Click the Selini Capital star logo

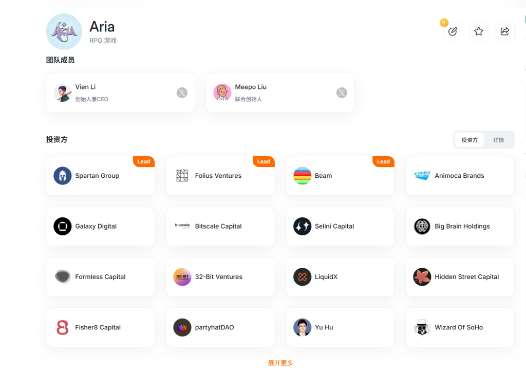click(x=302, y=227)
